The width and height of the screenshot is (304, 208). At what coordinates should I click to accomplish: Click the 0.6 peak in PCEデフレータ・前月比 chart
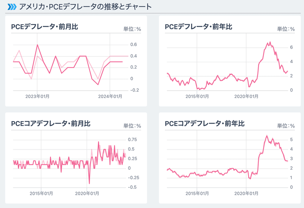pos(37,45)
